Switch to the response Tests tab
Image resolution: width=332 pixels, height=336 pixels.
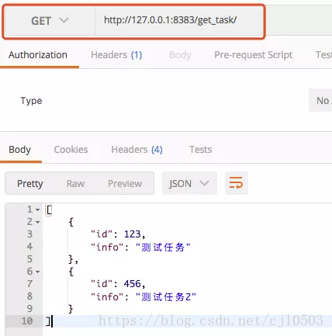(x=201, y=150)
